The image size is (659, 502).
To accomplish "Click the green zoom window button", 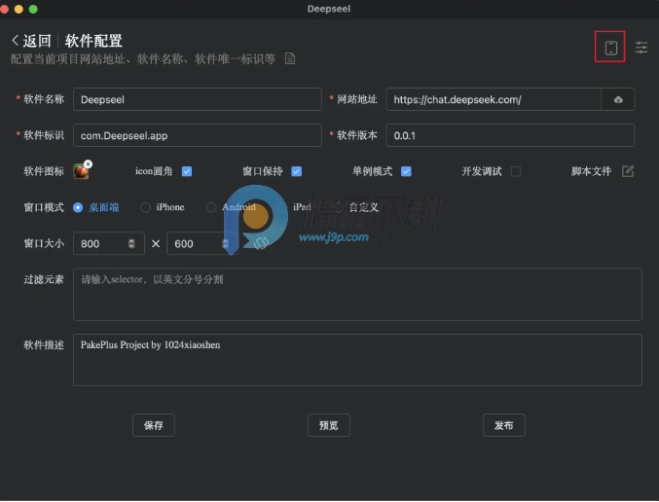I will pyautogui.click(x=33, y=9).
